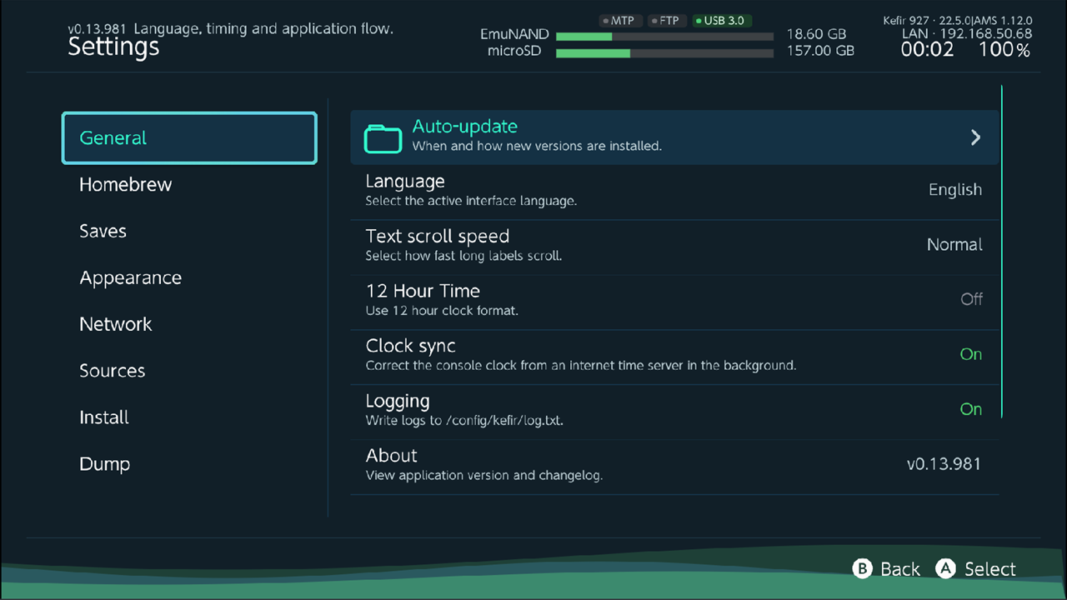This screenshot has width=1067, height=600.
Task: Click the 157.00 GB microSD size
Action: pyautogui.click(x=820, y=51)
